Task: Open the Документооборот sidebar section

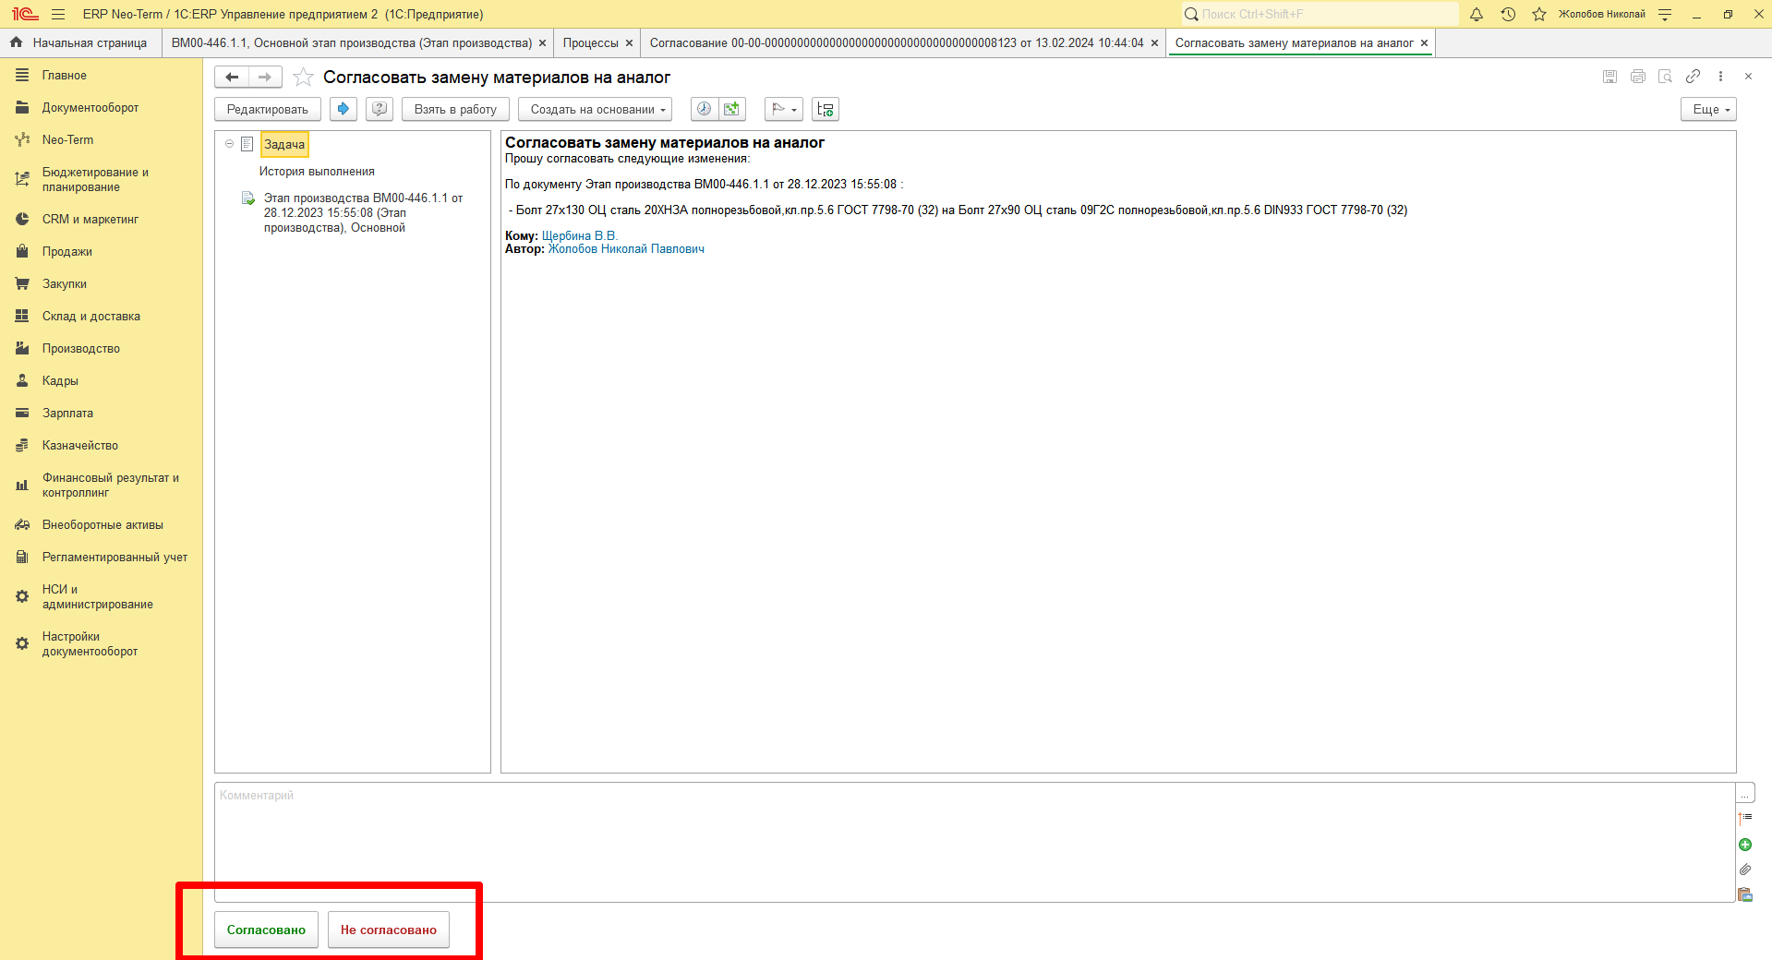Action: (x=90, y=107)
